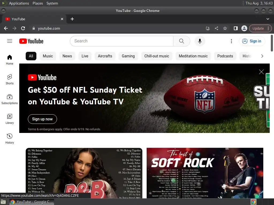Go to Home in the sidebar
The image size is (274, 205).
click(10, 60)
